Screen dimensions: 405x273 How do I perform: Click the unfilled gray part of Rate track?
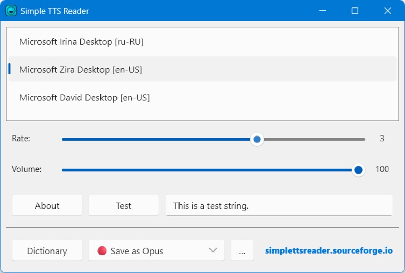tap(313, 139)
